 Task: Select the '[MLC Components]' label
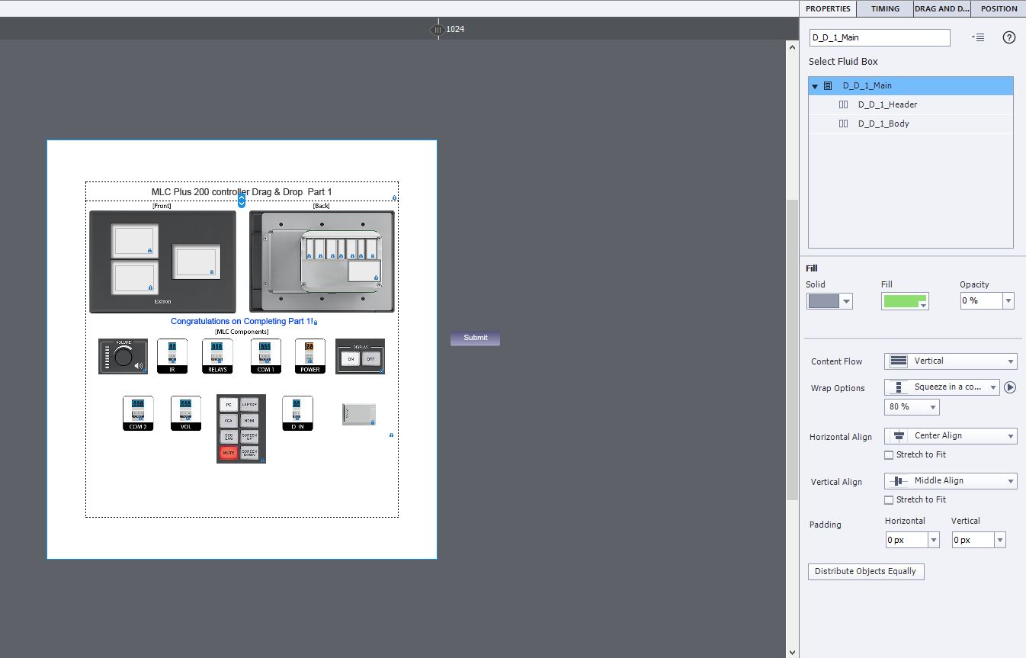(242, 332)
